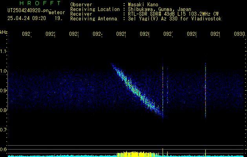Click the 0925 time marker
The height and width of the screenshot is (157, 247).
(121, 34)
